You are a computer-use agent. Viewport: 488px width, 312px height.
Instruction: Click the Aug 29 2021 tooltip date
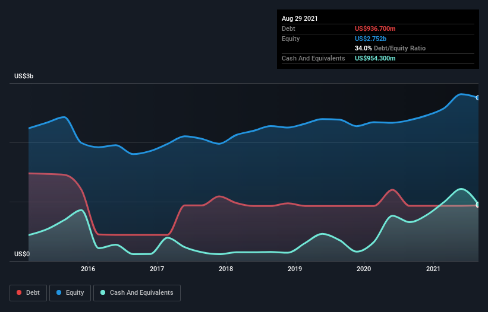point(300,18)
